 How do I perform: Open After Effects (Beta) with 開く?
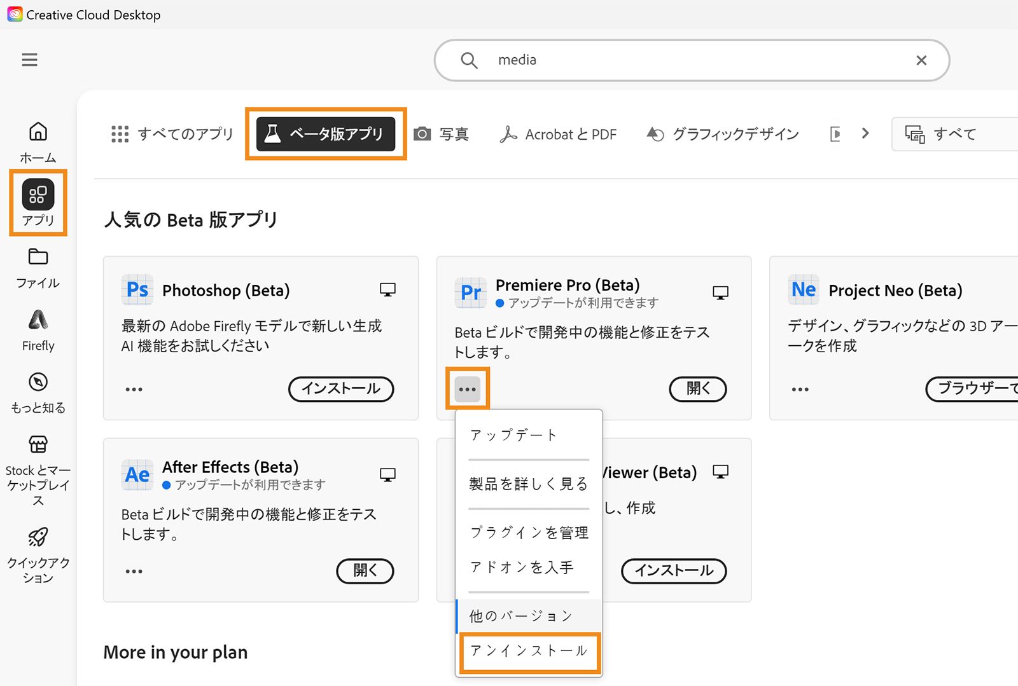[x=365, y=571]
